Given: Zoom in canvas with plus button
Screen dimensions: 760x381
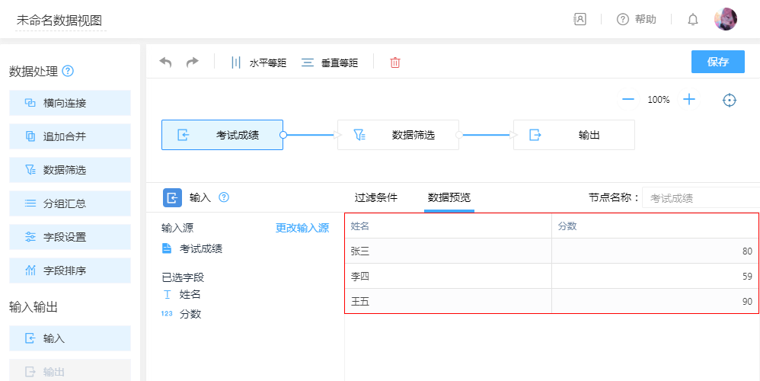Looking at the screenshot, I should click(689, 100).
